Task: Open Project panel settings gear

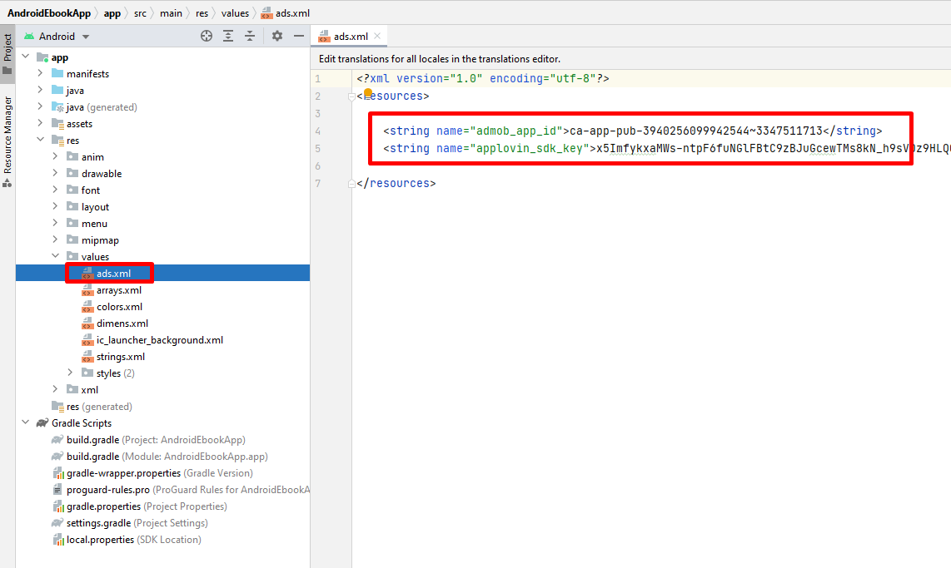Action: point(277,36)
